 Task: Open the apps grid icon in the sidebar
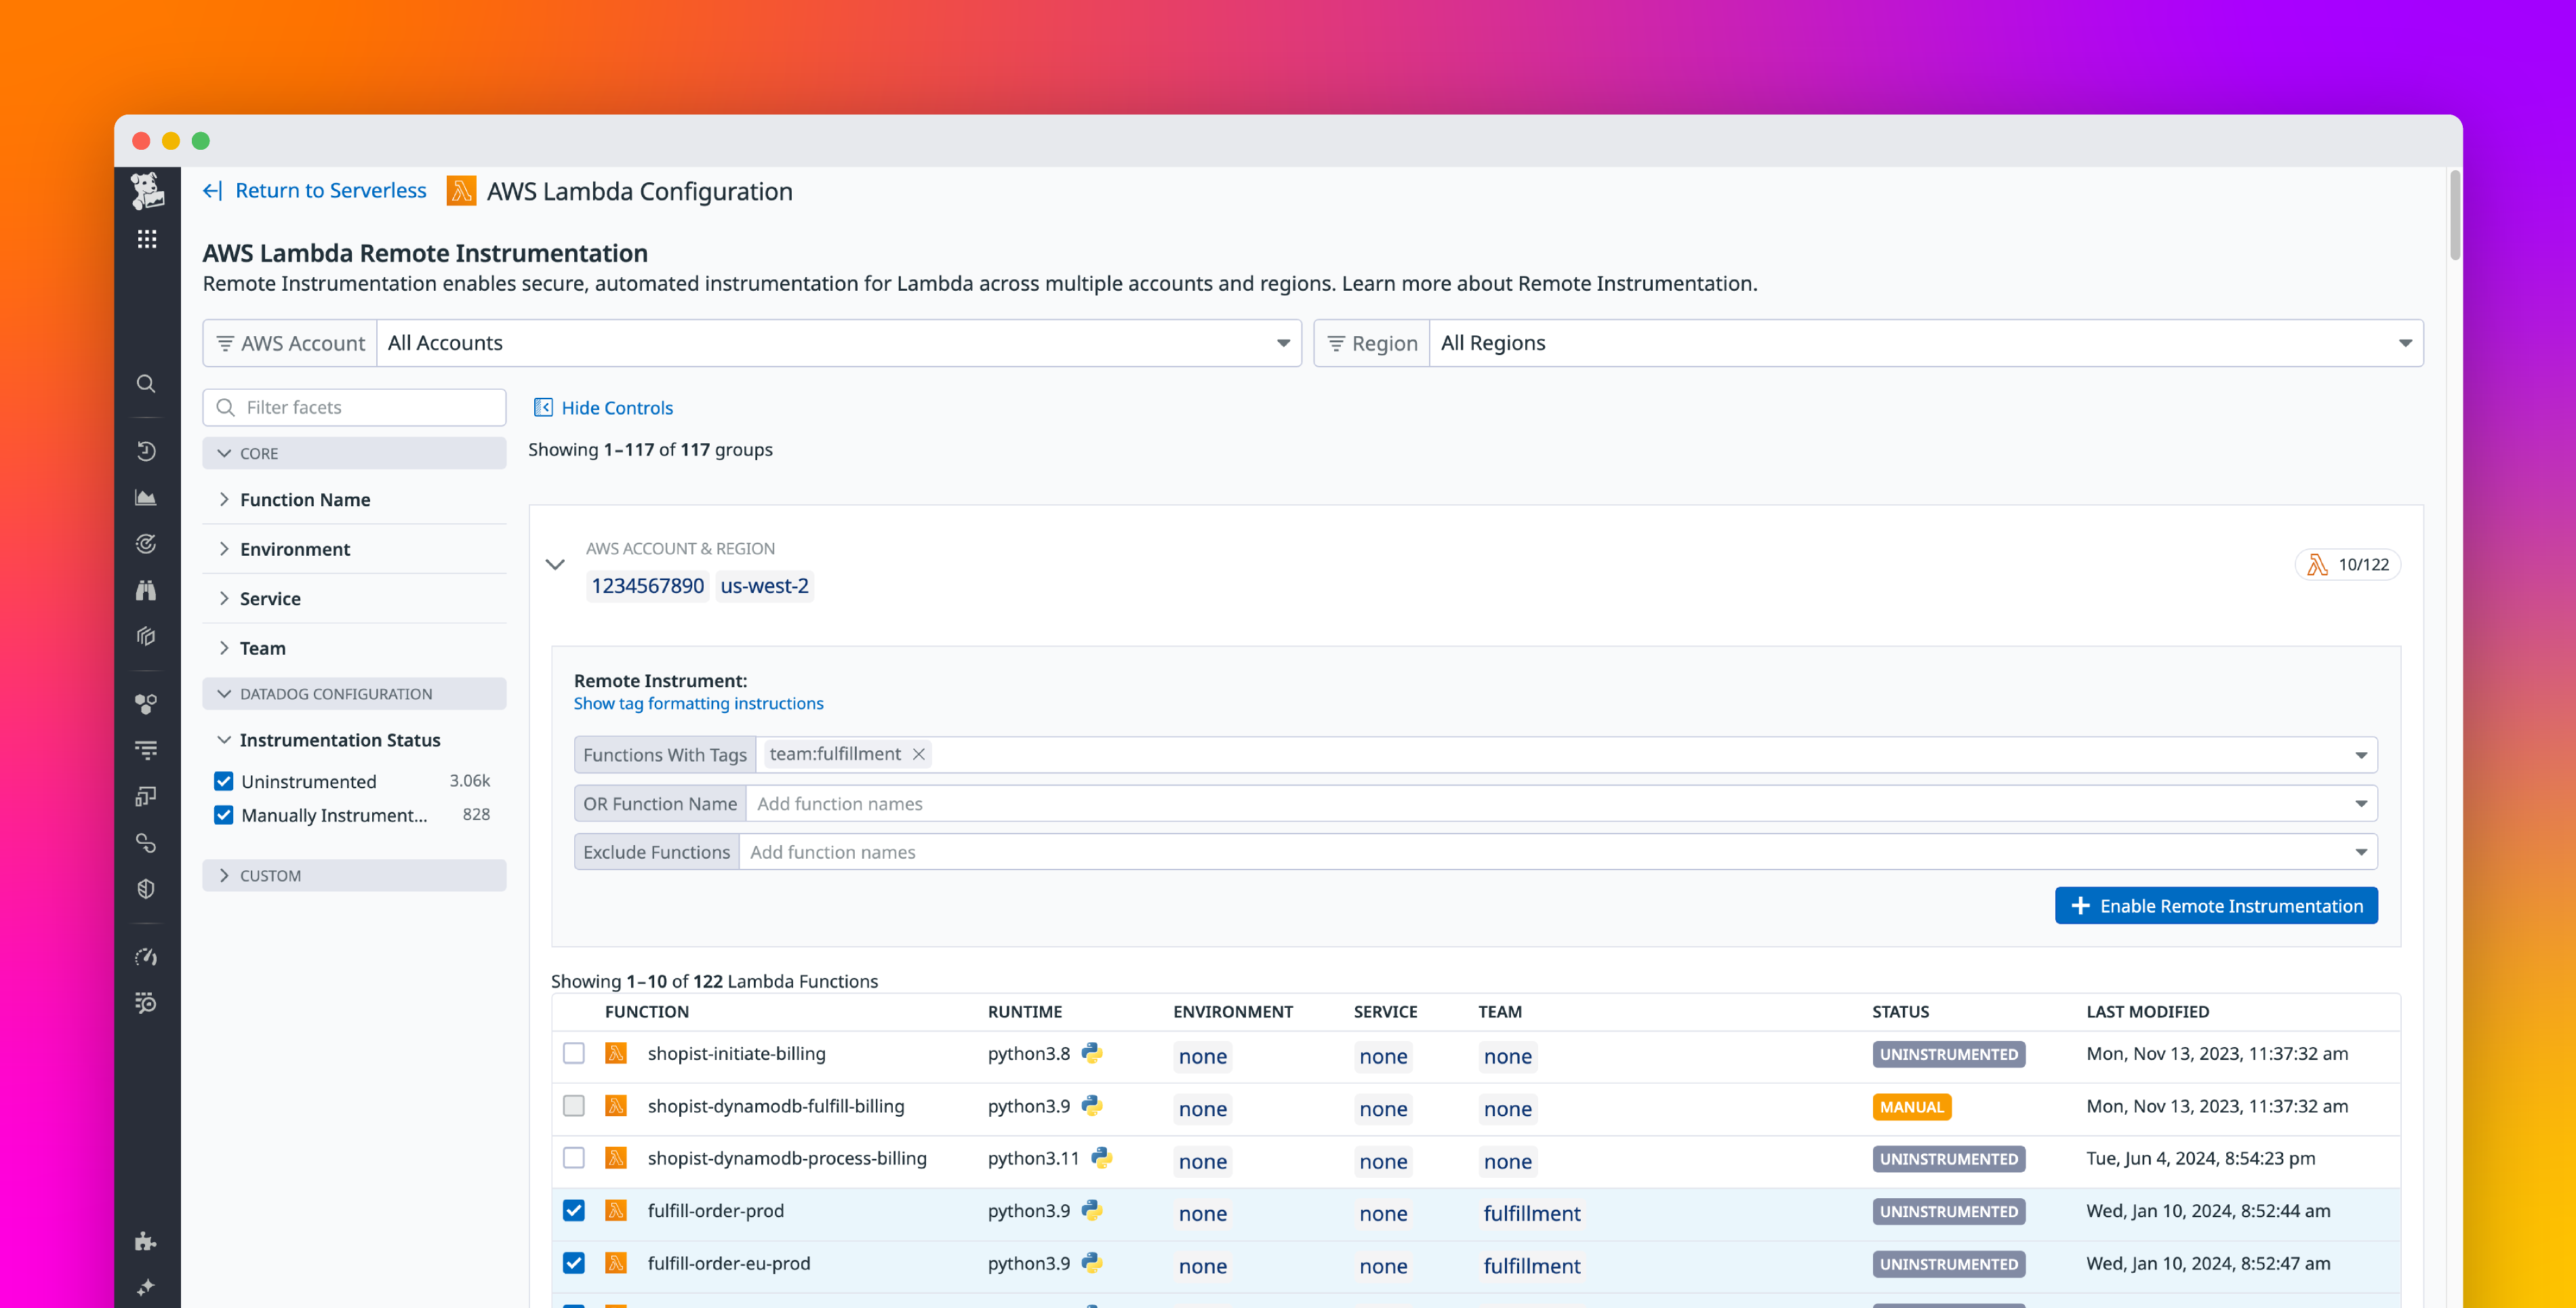pyautogui.click(x=146, y=239)
